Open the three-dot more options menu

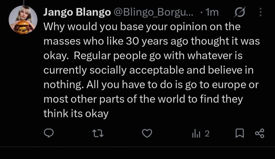pyautogui.click(x=261, y=12)
